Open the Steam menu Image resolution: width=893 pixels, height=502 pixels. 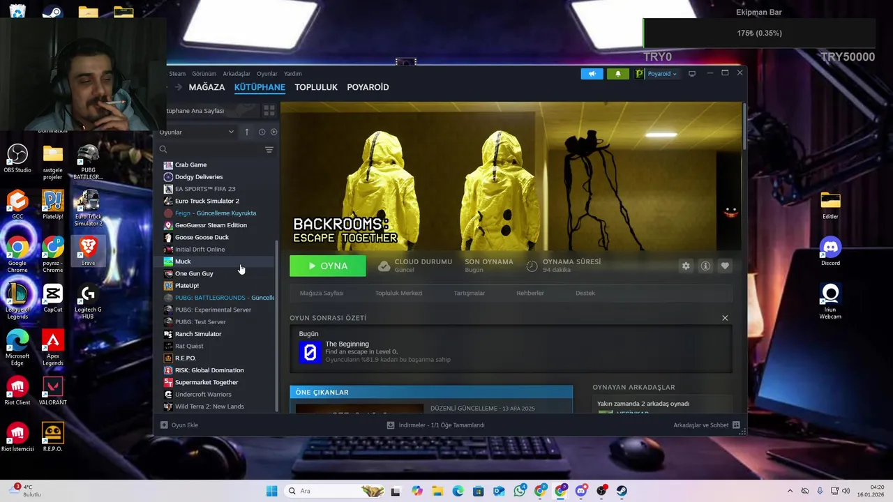click(x=177, y=73)
